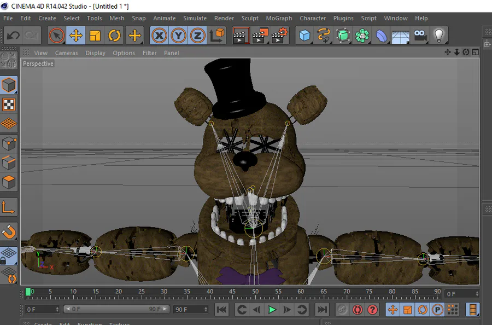Screen dimensions: 492x325
Task: Open the File menu
Action: 8,18
